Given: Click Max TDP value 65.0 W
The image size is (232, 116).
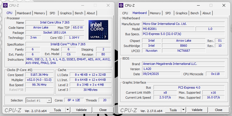Looking at the screenshot, I should 78,27.
